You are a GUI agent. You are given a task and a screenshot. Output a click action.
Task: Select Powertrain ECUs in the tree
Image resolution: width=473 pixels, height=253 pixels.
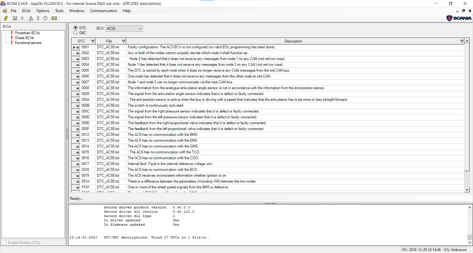tap(27, 33)
